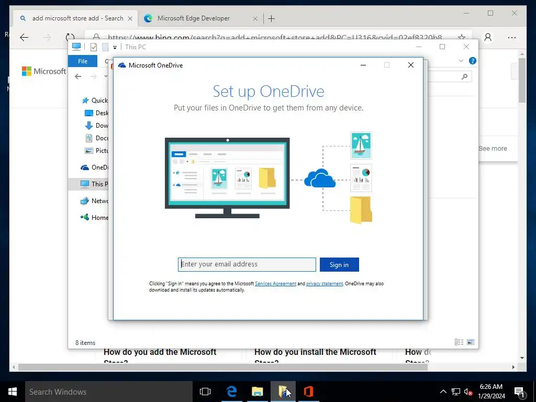Click See more on the Bing page
This screenshot has height=402, width=536.
pos(493,148)
